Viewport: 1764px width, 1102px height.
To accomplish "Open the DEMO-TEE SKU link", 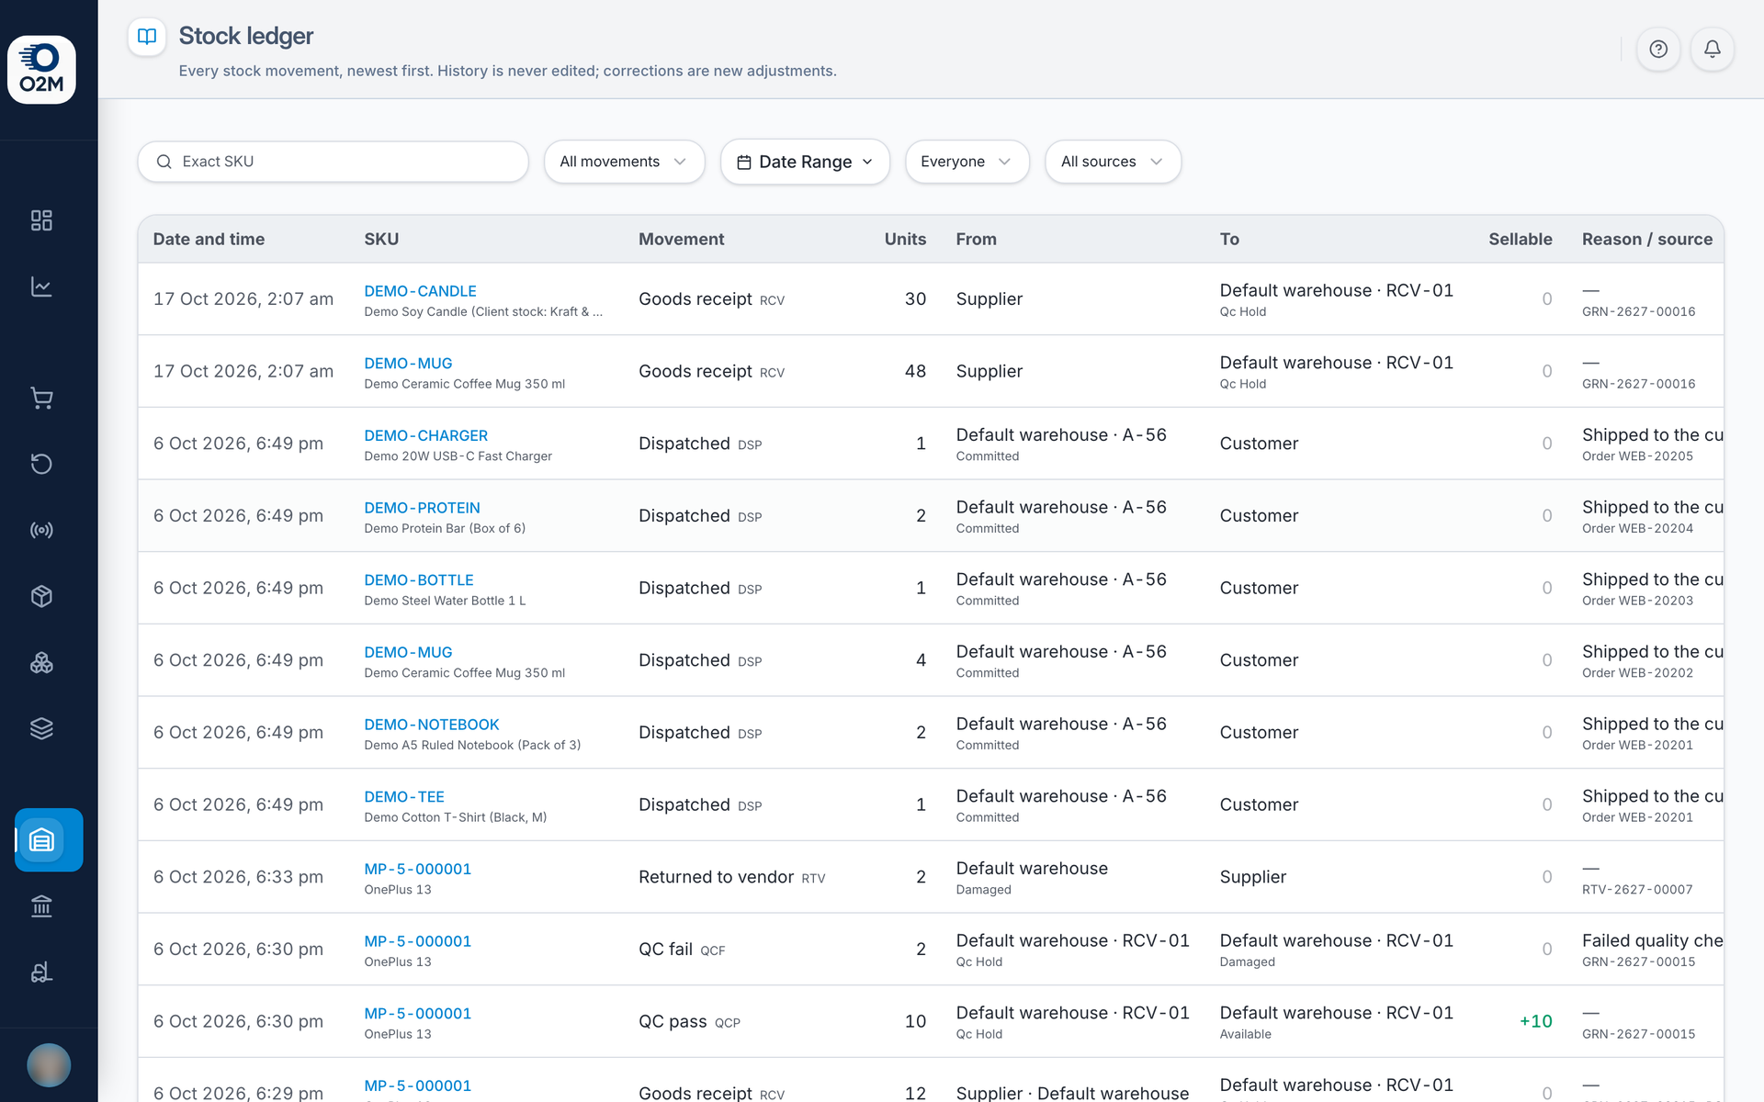I will (404, 797).
